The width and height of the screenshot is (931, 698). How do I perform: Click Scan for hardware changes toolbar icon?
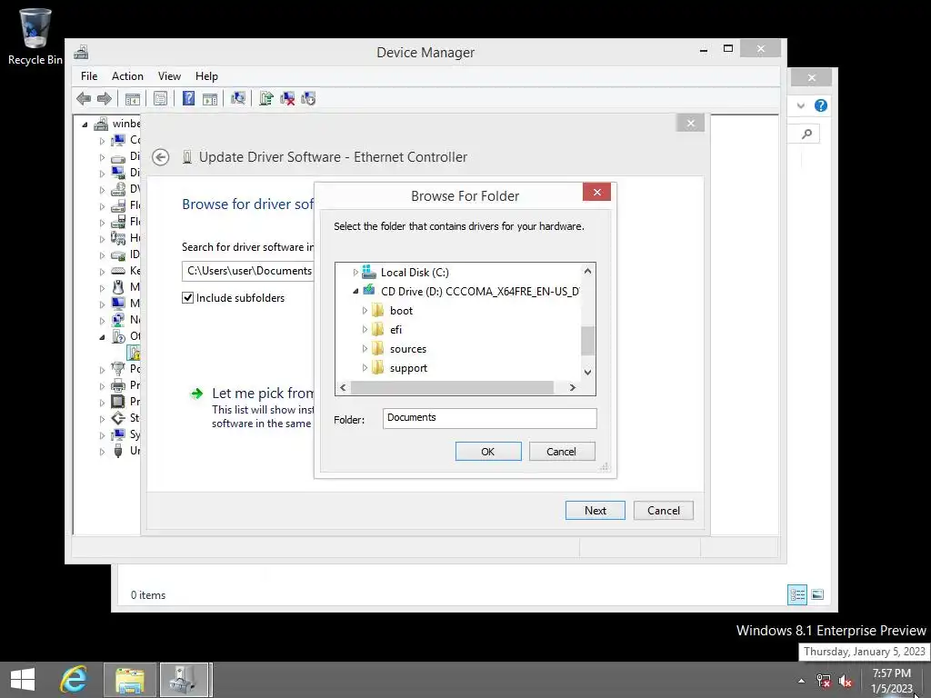[238, 98]
